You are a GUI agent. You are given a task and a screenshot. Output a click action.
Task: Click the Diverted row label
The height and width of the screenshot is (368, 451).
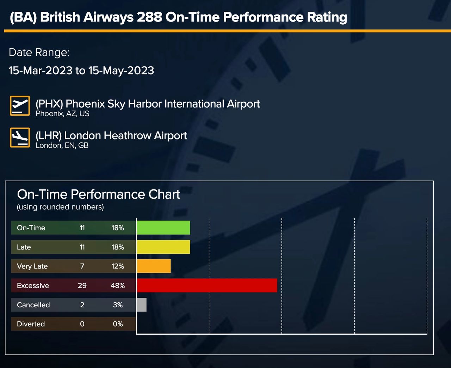pyautogui.click(x=31, y=324)
